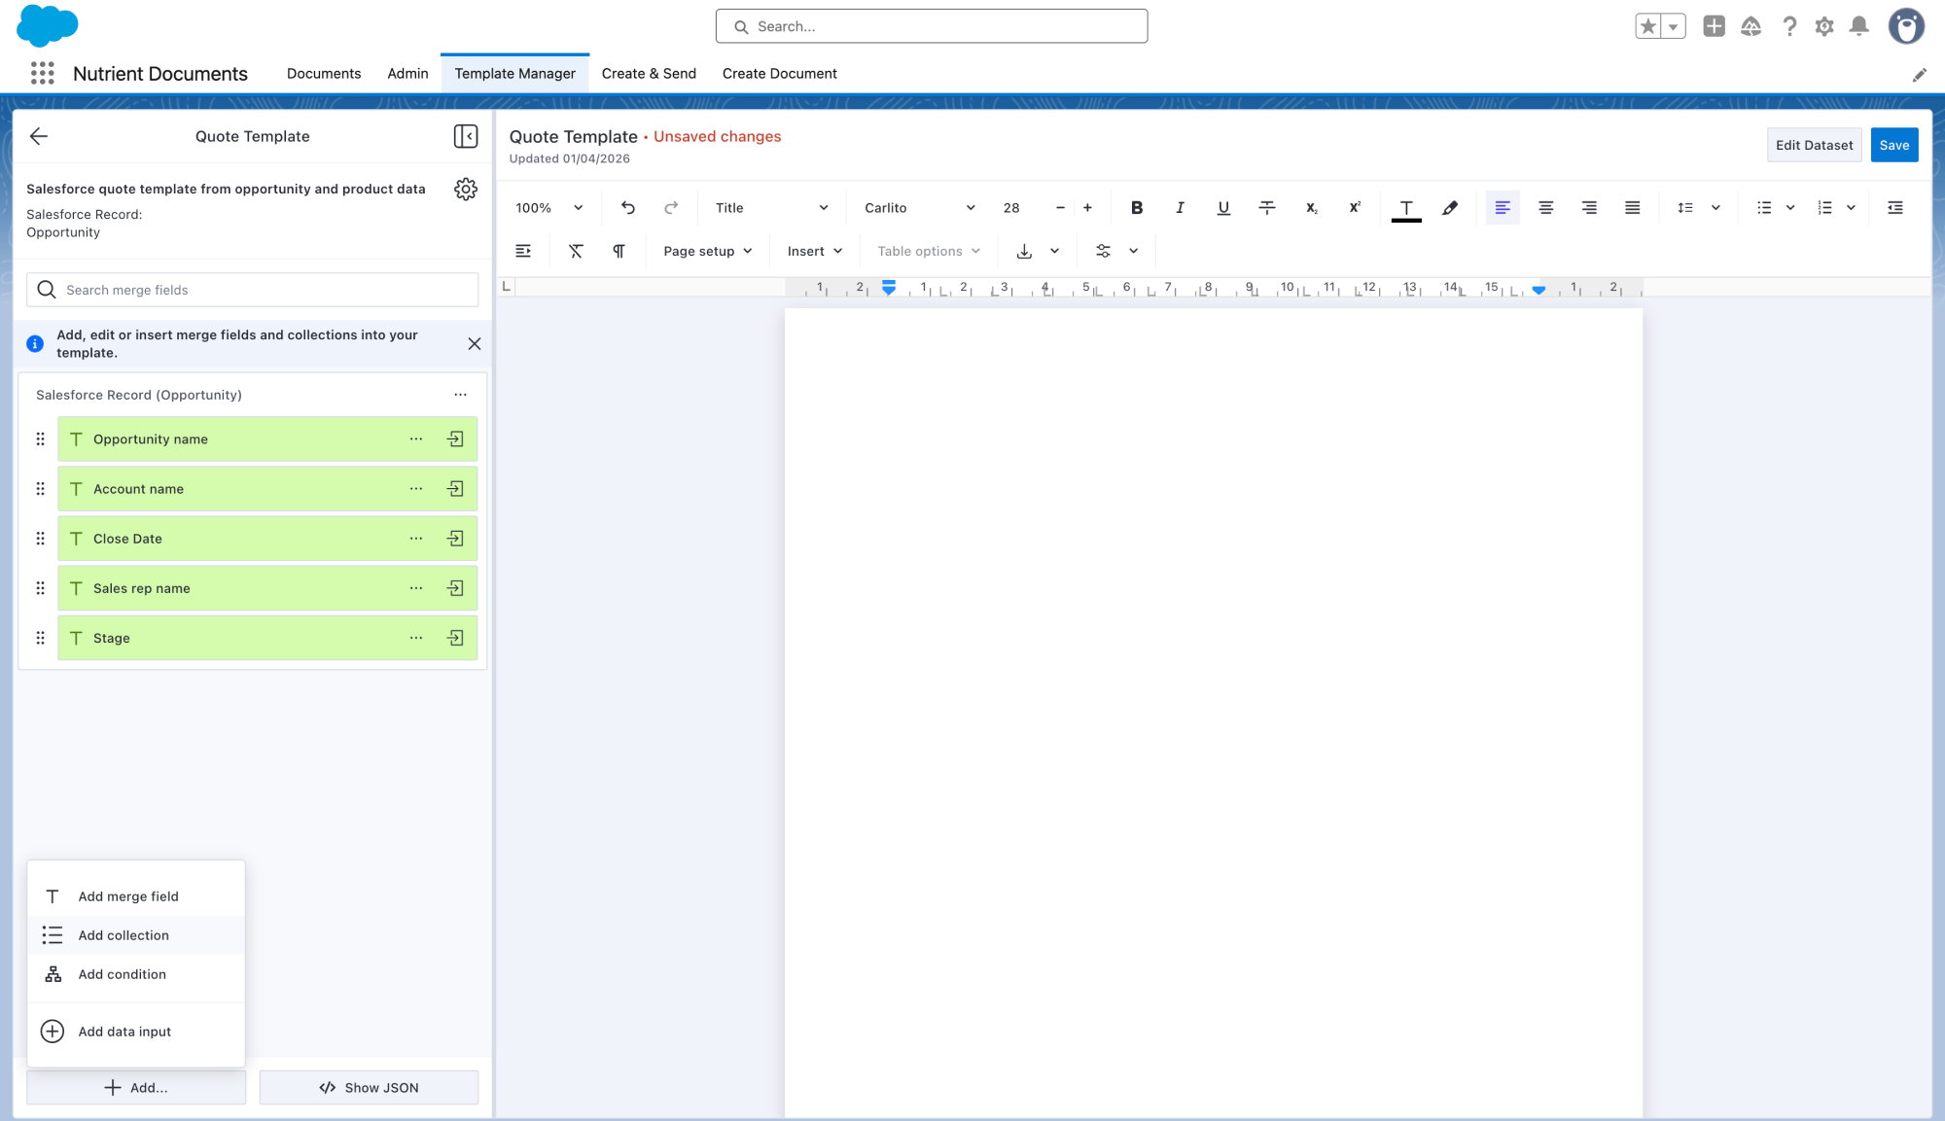Select the strikethrough formatting icon
This screenshot has width=1945, height=1121.
tap(1267, 207)
